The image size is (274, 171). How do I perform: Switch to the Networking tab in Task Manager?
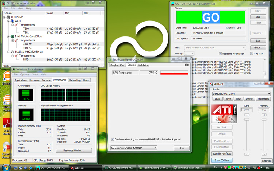coord(75,80)
